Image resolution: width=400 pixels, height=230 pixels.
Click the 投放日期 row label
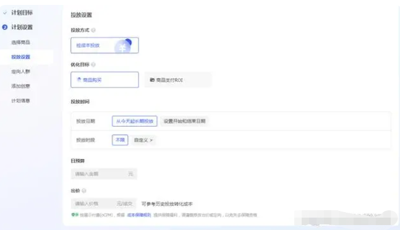pos(85,121)
